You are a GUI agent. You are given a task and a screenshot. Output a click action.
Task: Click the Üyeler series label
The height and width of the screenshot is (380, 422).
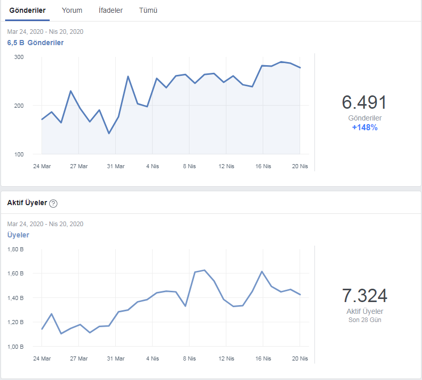[x=18, y=235]
